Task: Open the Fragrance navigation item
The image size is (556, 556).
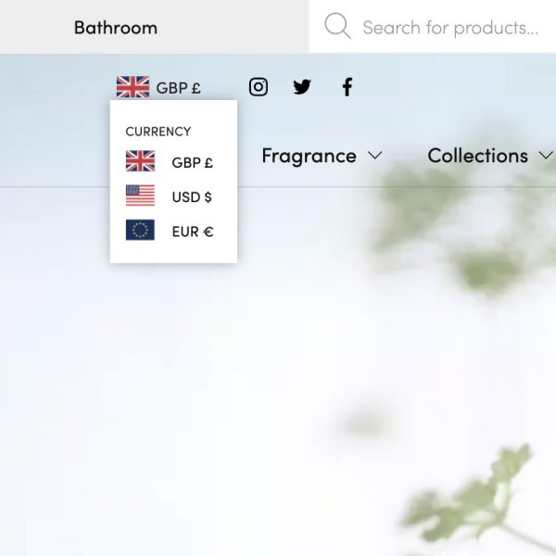Action: pyautogui.click(x=309, y=156)
